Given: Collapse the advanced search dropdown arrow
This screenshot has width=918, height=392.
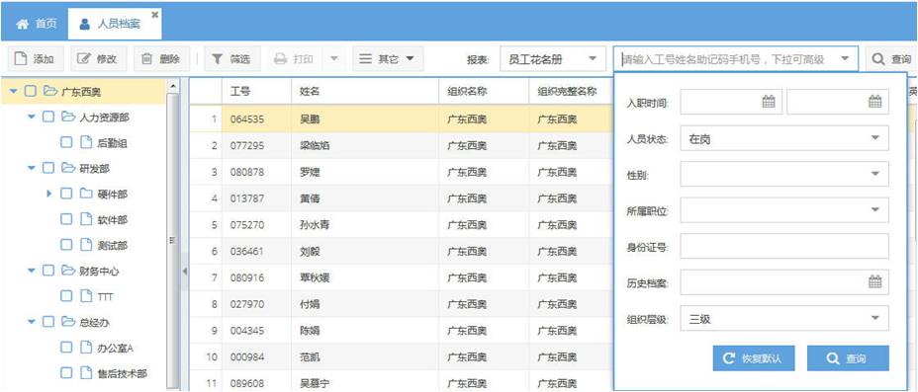Looking at the screenshot, I should (844, 59).
